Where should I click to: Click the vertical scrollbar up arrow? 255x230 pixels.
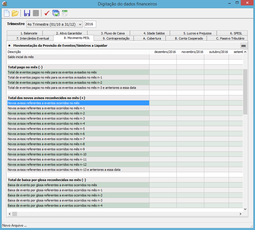[245, 52]
